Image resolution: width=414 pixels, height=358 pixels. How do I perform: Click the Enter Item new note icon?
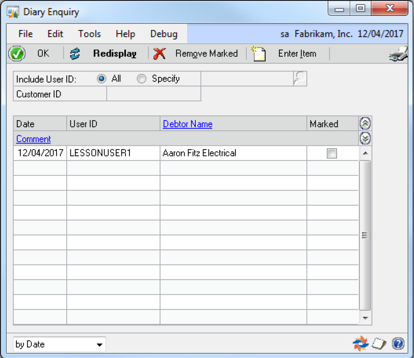(x=259, y=53)
